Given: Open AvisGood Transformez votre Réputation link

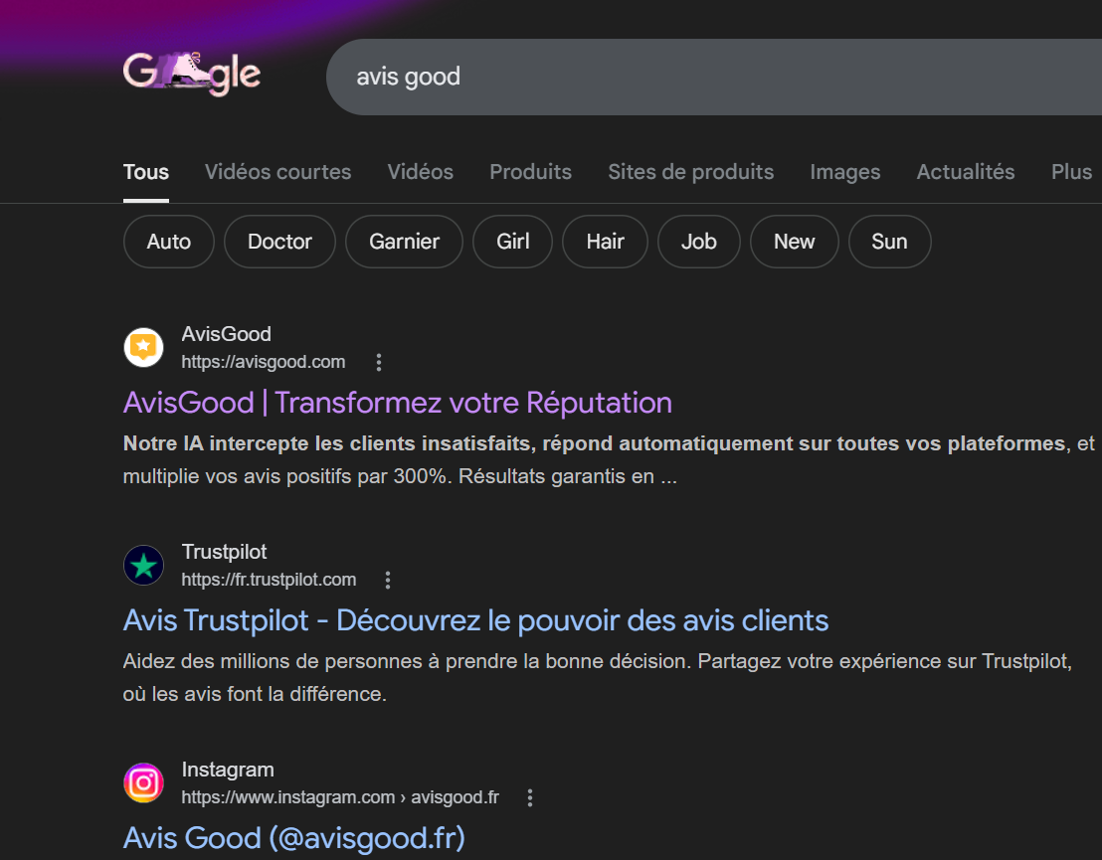Looking at the screenshot, I should [397, 403].
